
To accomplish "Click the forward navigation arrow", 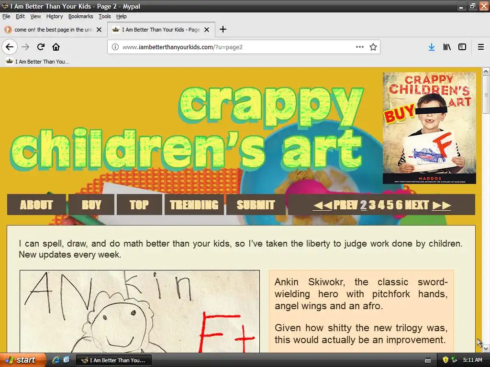I will [25, 47].
